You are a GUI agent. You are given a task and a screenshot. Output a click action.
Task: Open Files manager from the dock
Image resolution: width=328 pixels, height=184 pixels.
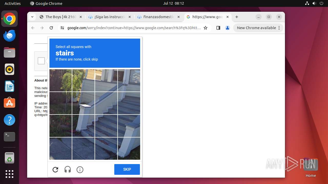point(9,53)
